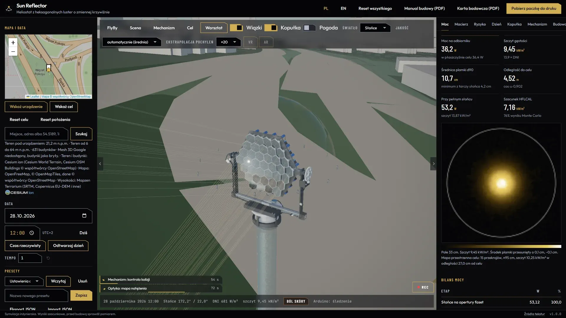Select the FlyBy view mode
The height and width of the screenshot is (318, 566).
(x=112, y=28)
